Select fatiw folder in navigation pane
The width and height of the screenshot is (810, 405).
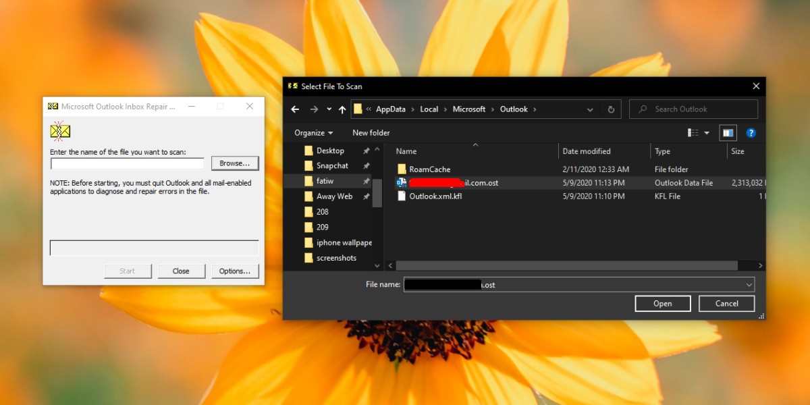[x=325, y=181]
